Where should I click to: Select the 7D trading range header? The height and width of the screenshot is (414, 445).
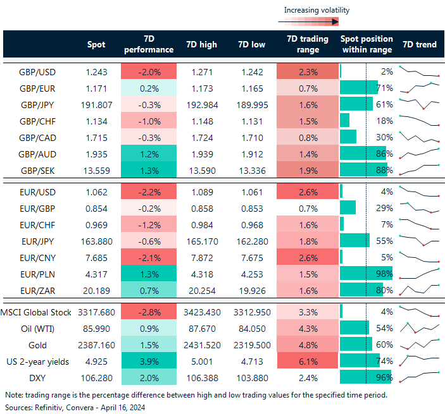point(307,44)
